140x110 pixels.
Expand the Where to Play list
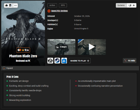click(80, 61)
